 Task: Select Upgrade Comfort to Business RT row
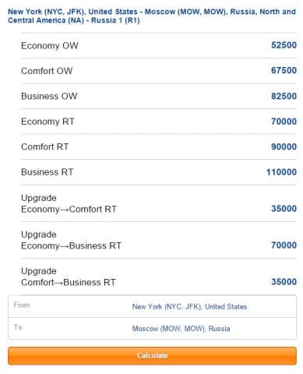[x=159, y=277]
